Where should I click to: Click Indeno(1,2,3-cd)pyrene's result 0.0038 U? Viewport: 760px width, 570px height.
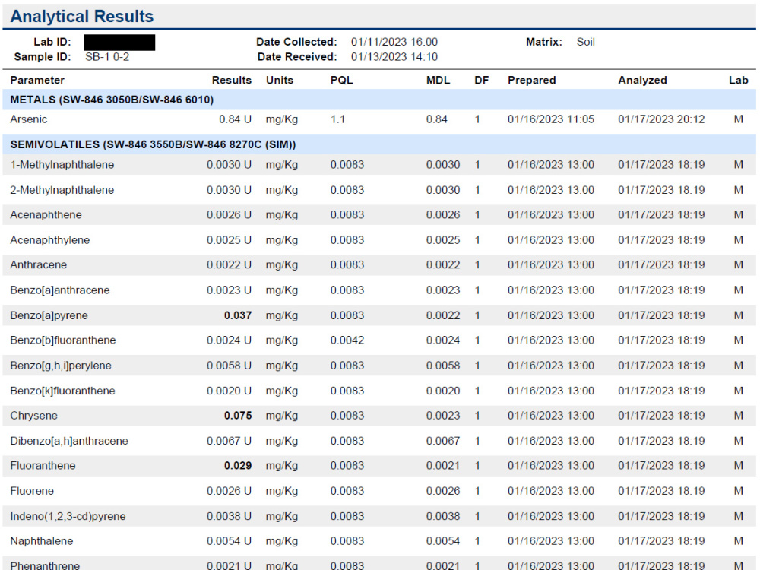[x=229, y=516]
